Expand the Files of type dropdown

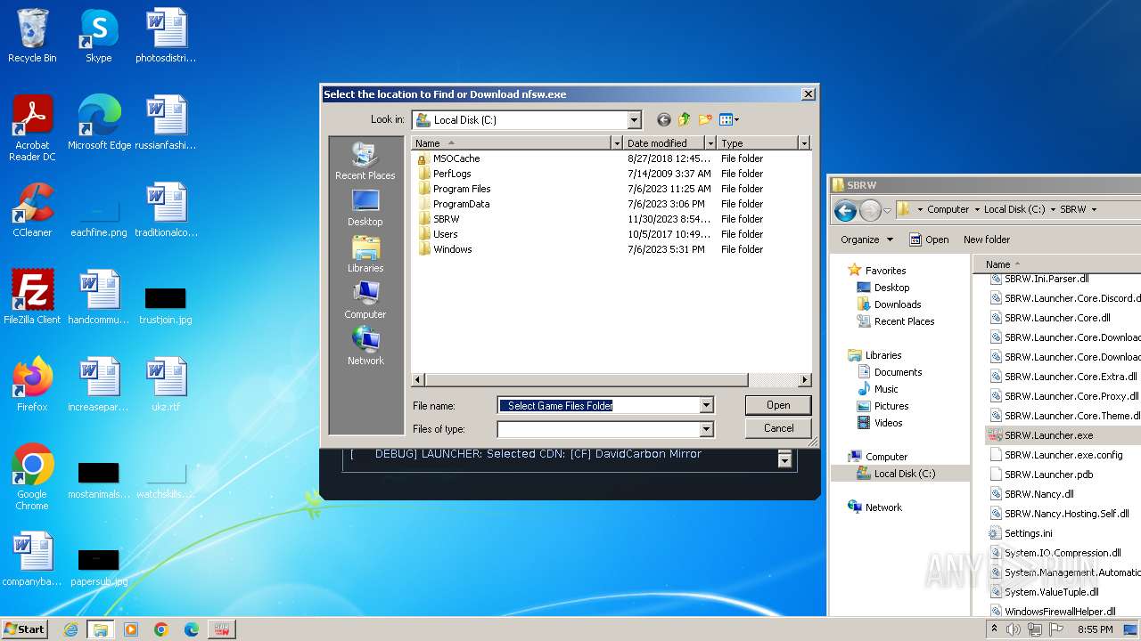coord(706,429)
